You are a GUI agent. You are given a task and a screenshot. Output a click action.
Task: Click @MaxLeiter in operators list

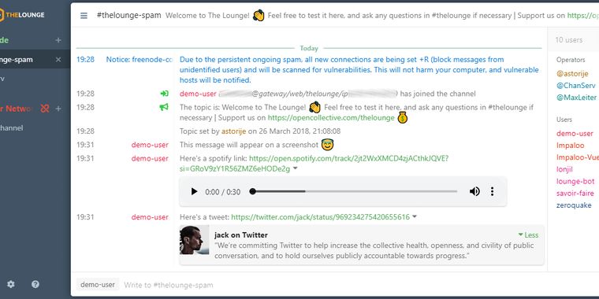coord(576,98)
